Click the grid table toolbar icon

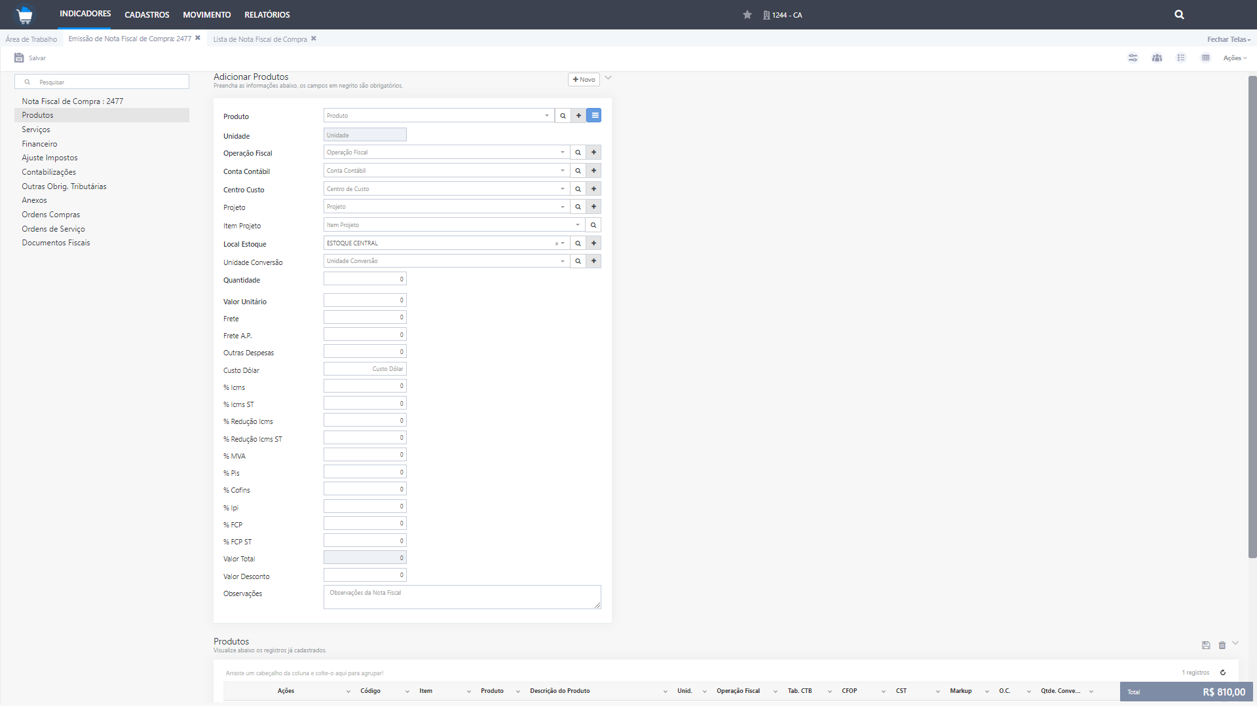(1205, 58)
